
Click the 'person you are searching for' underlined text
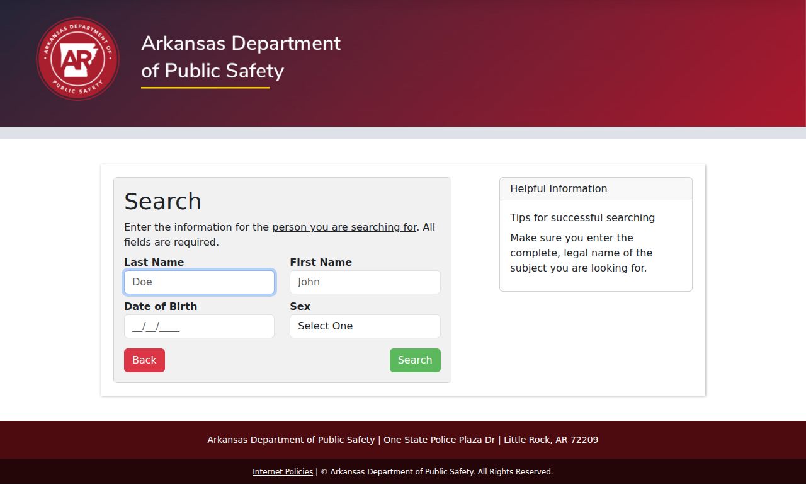pos(344,227)
